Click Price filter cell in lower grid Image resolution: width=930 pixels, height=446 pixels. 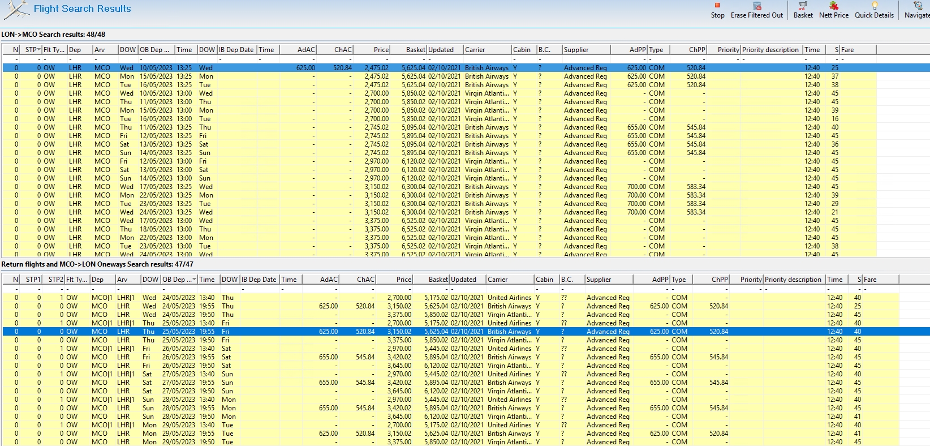[x=395, y=289]
